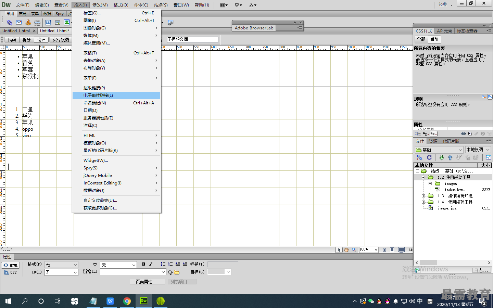Open the 修改(M) menu
The height and width of the screenshot is (308, 493).
point(100,5)
